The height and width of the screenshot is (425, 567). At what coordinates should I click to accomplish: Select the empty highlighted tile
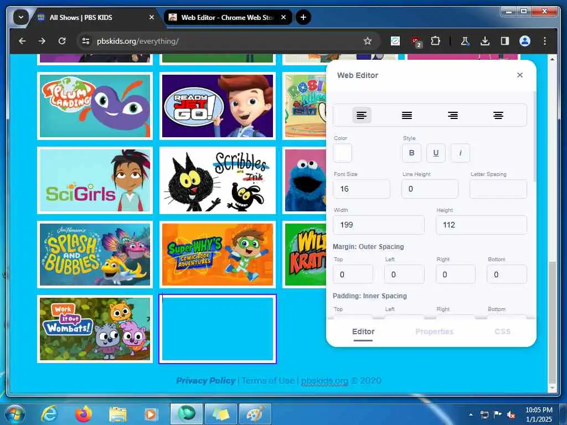(217, 329)
